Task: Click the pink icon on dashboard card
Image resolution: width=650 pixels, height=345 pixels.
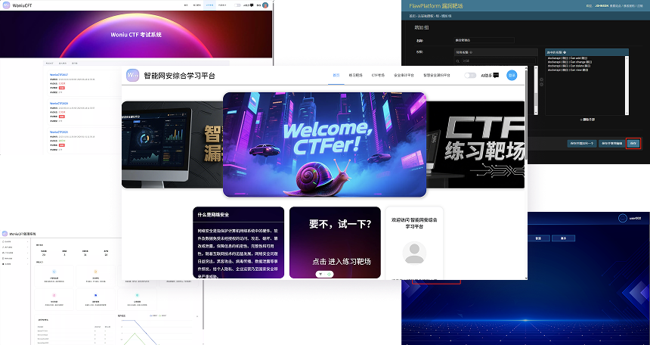Action: [x=54, y=295]
